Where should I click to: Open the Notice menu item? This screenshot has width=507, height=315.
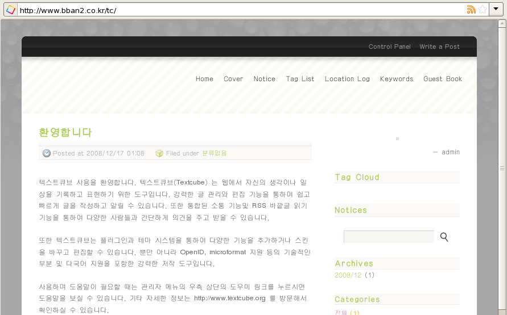[x=265, y=79]
